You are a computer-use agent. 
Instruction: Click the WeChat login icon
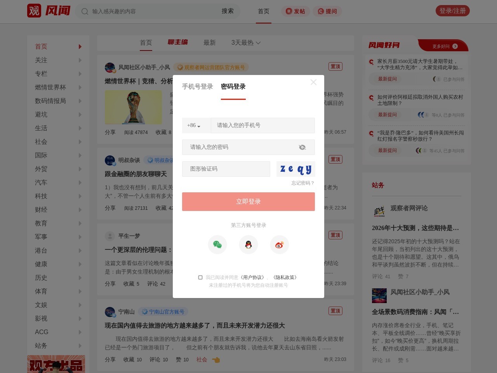(217, 245)
